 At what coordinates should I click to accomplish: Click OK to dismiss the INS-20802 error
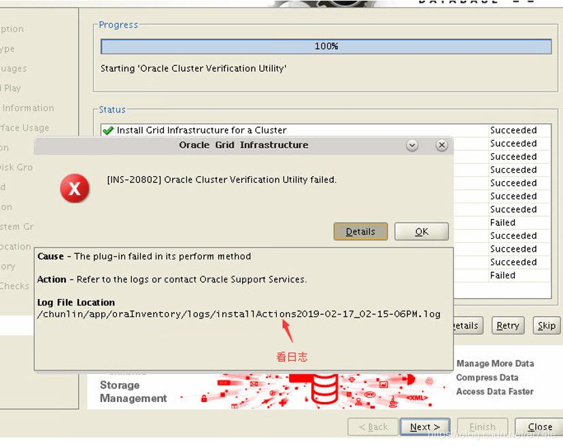(x=422, y=231)
